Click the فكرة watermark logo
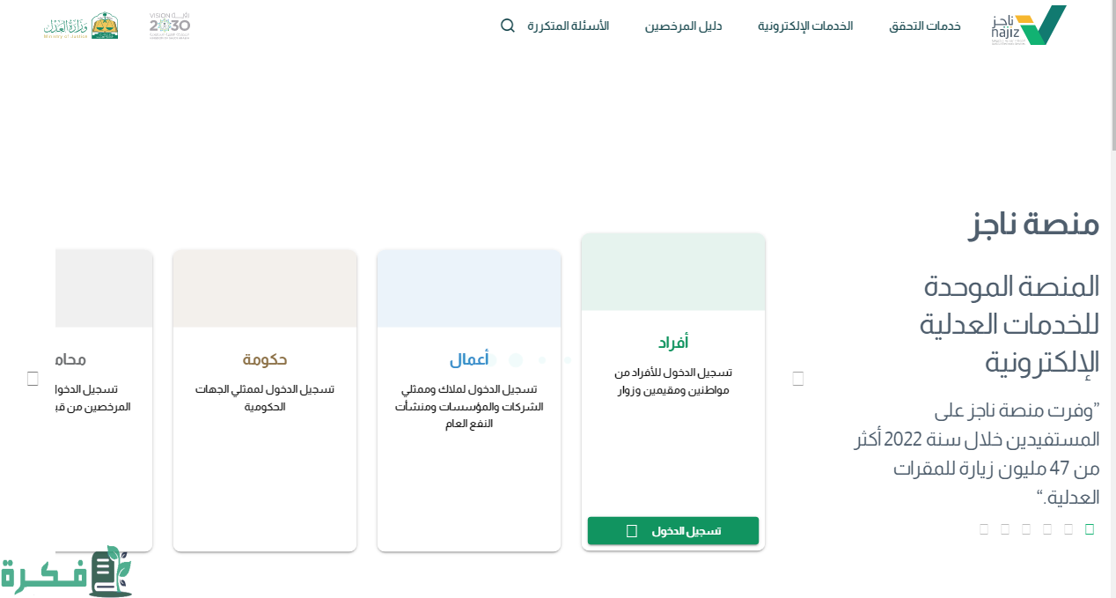 (66, 572)
